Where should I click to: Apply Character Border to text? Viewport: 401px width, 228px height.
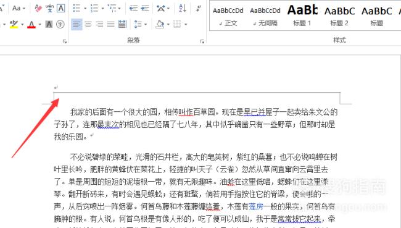[60, 9]
